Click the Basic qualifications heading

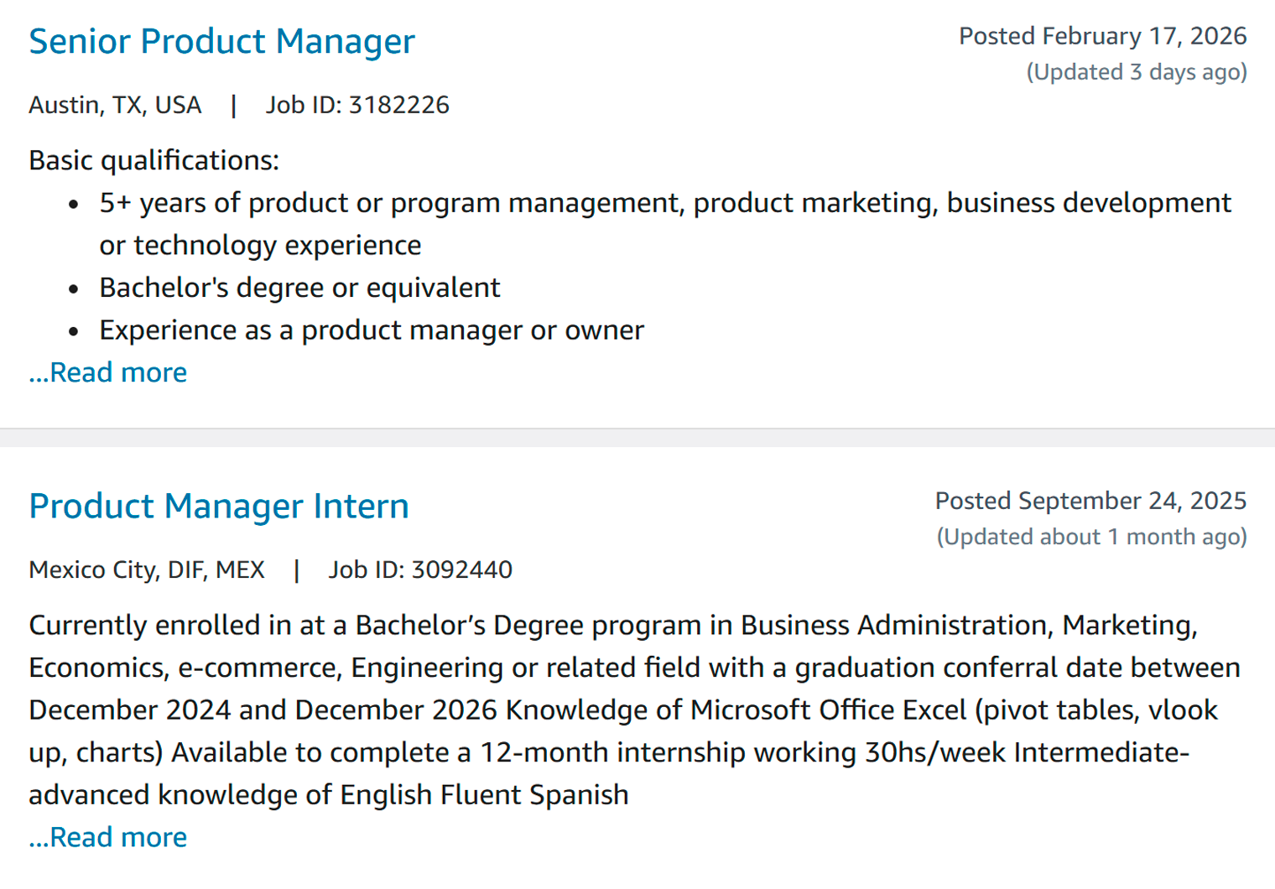click(x=154, y=160)
